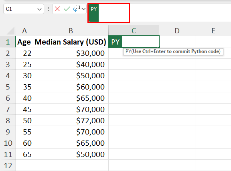Cancel formula entry with red X icon
Image resolution: width=231 pixels, height=171 pixels.
point(57,9)
